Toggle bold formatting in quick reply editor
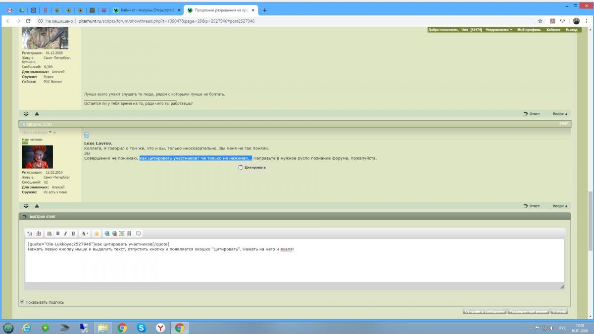 [58, 234]
